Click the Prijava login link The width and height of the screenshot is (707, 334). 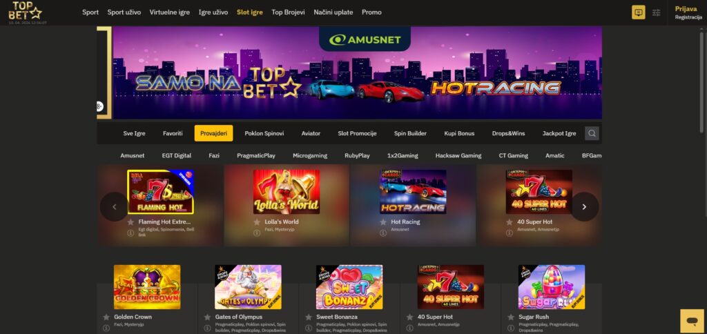686,9
